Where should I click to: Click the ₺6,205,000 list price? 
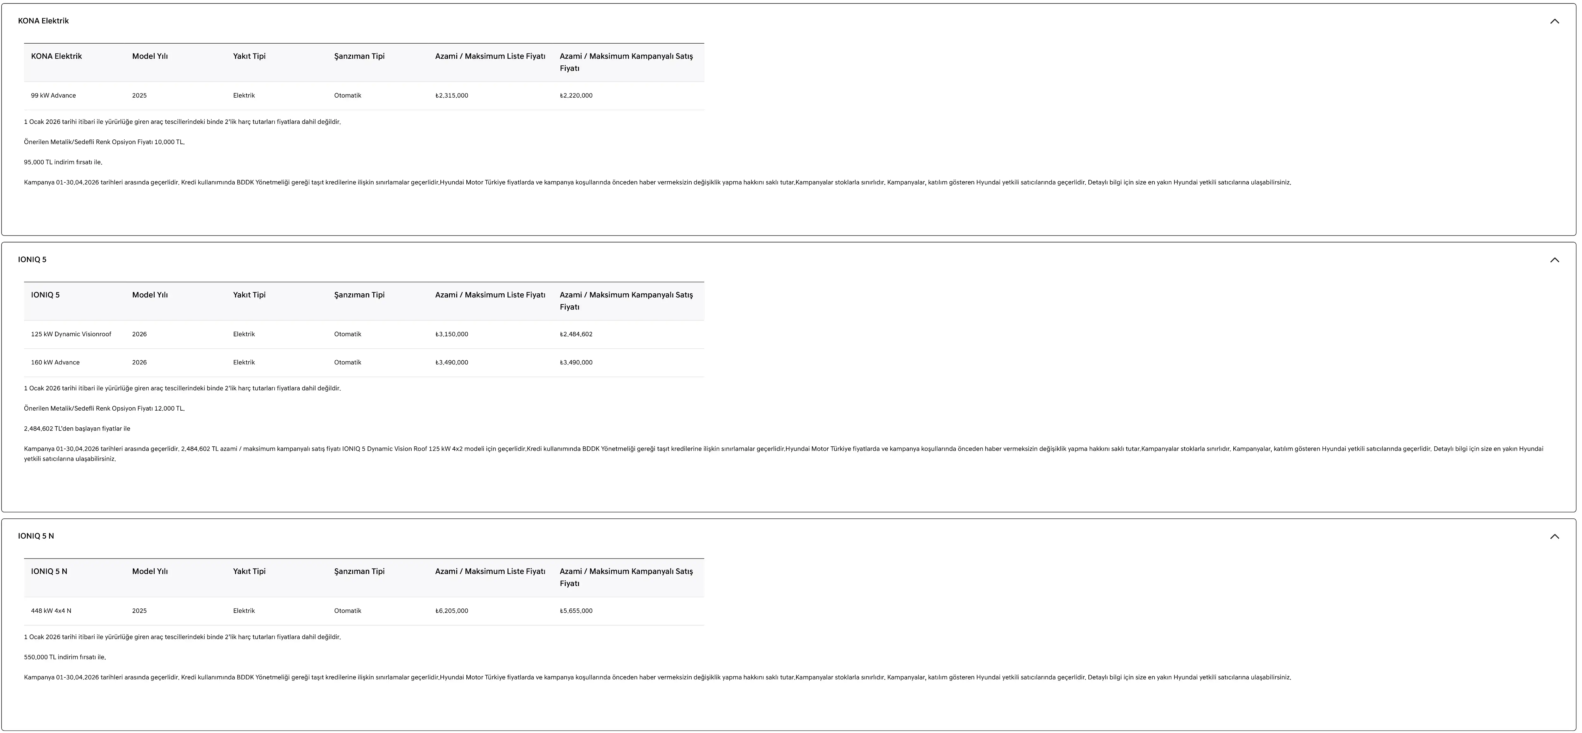click(452, 611)
